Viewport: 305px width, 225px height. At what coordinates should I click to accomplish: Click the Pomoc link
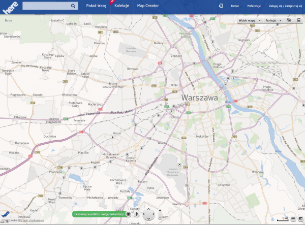[x=235, y=6]
